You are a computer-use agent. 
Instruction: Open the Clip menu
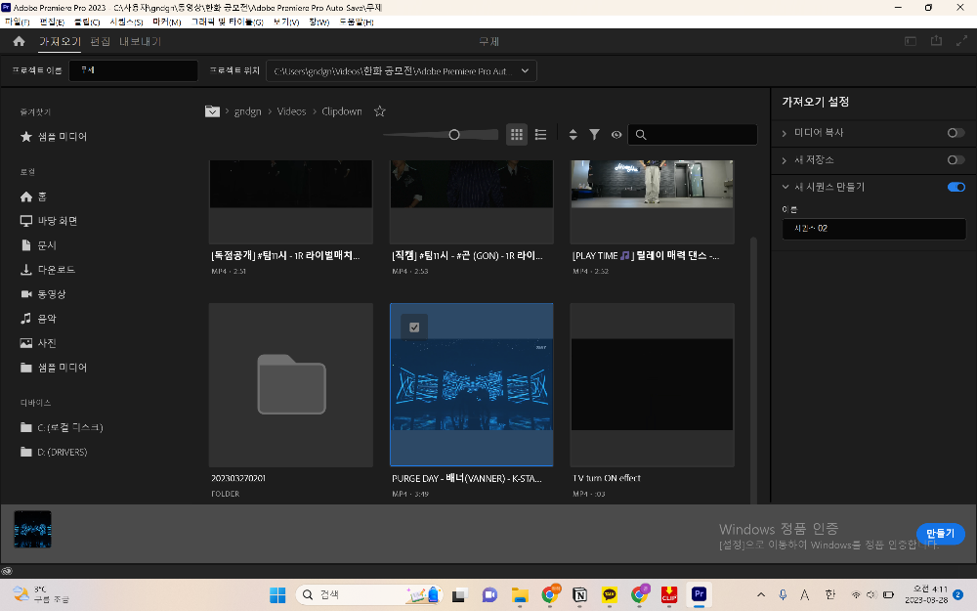point(87,22)
